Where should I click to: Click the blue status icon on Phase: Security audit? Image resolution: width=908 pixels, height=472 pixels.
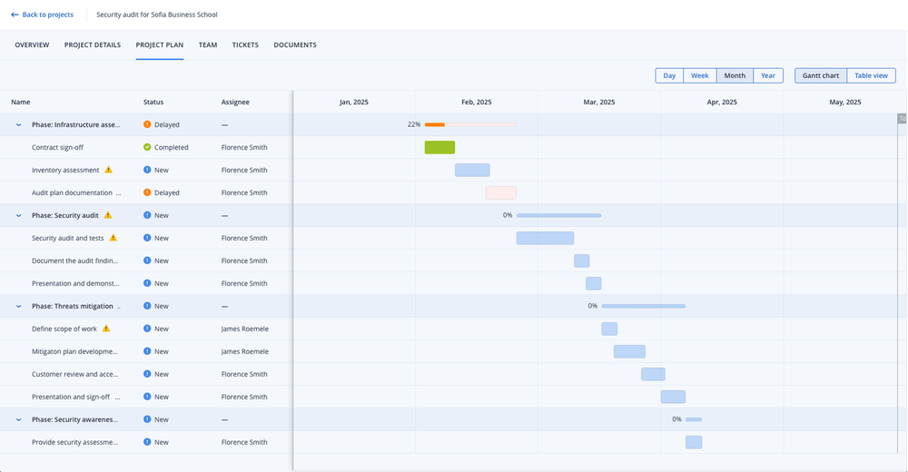pyautogui.click(x=147, y=215)
